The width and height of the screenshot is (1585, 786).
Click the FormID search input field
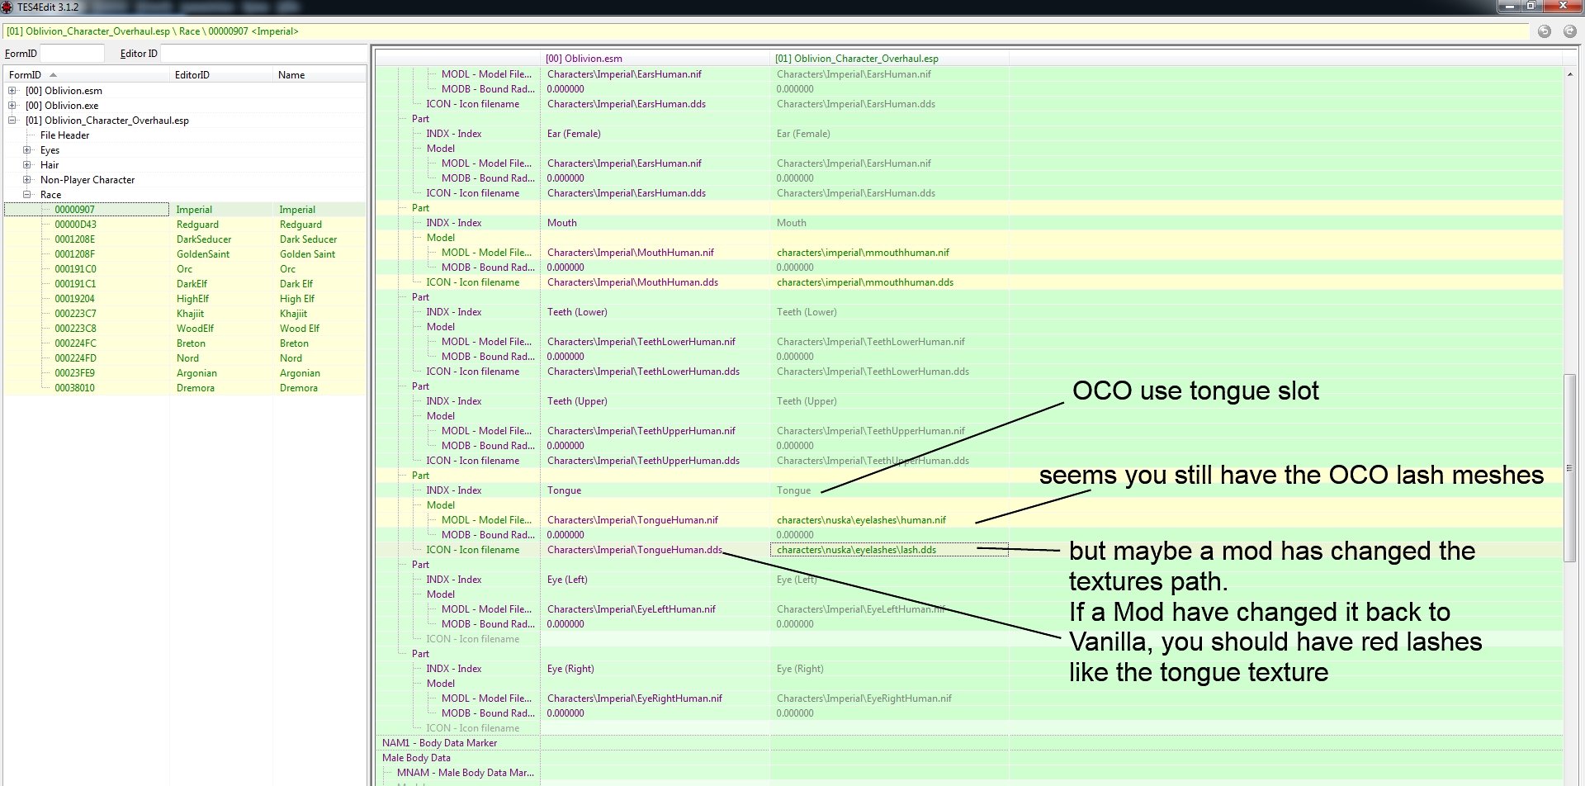[x=72, y=54]
